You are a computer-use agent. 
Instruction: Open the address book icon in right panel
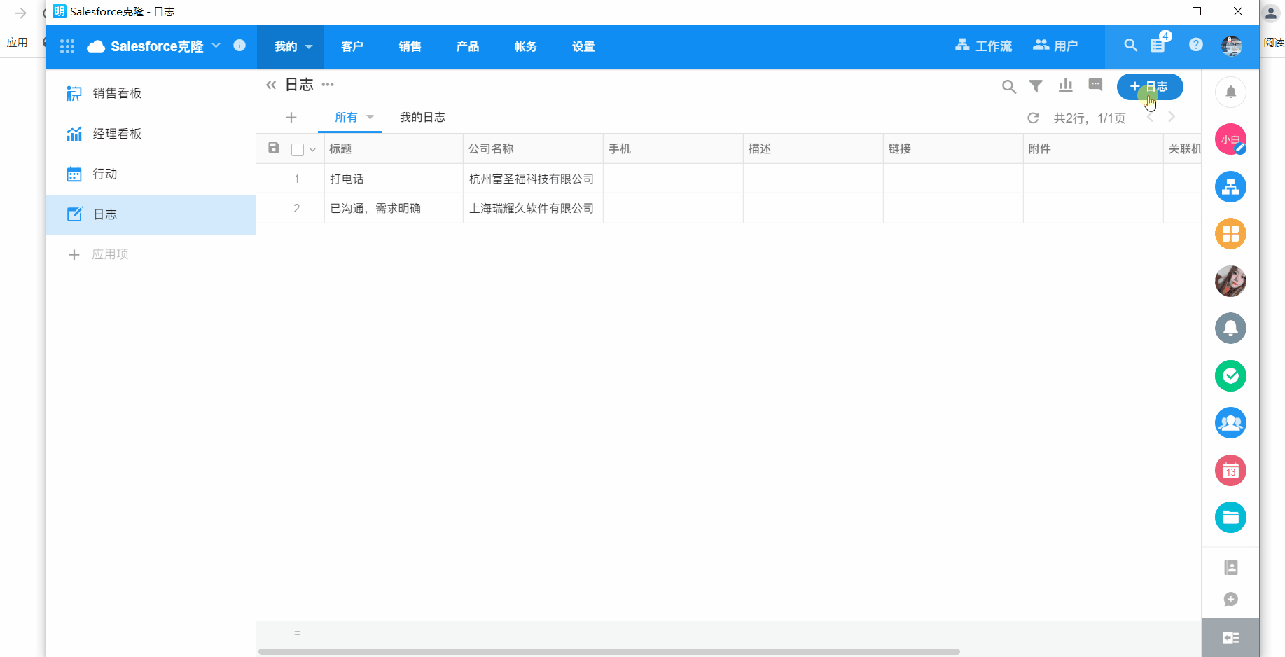(1230, 567)
